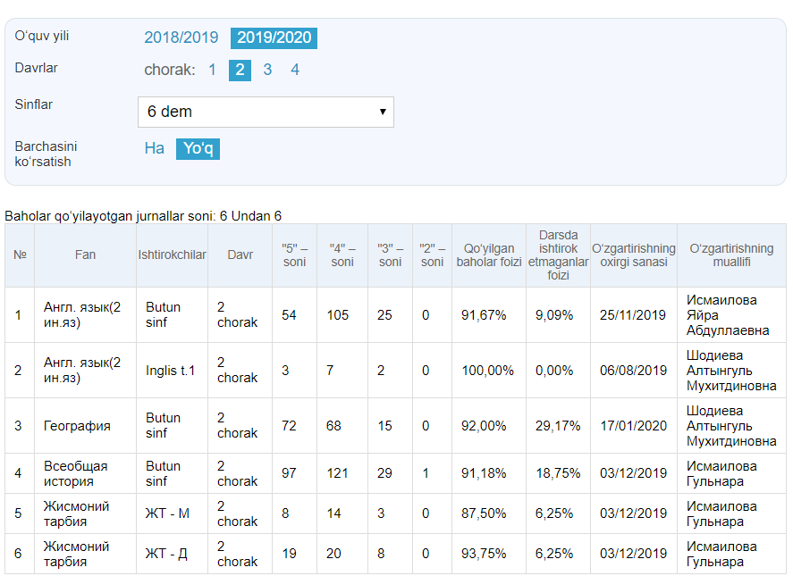
Task: Click the 'Ishtirokchilar' column header
Action: (x=172, y=255)
